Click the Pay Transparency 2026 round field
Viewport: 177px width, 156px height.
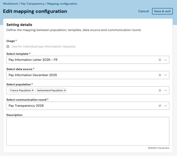[x=88, y=106]
